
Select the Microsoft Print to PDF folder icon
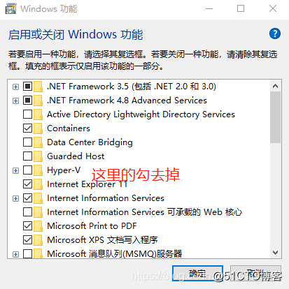click(x=38, y=226)
